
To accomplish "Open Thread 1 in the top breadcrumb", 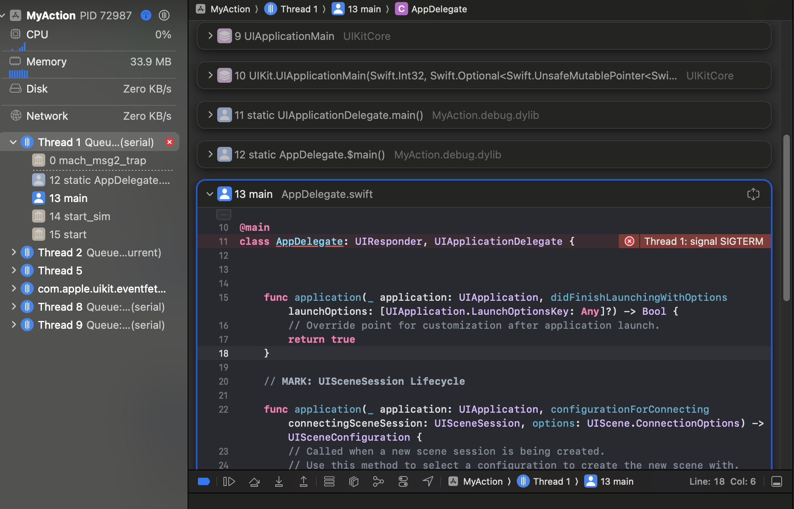I will [x=299, y=9].
